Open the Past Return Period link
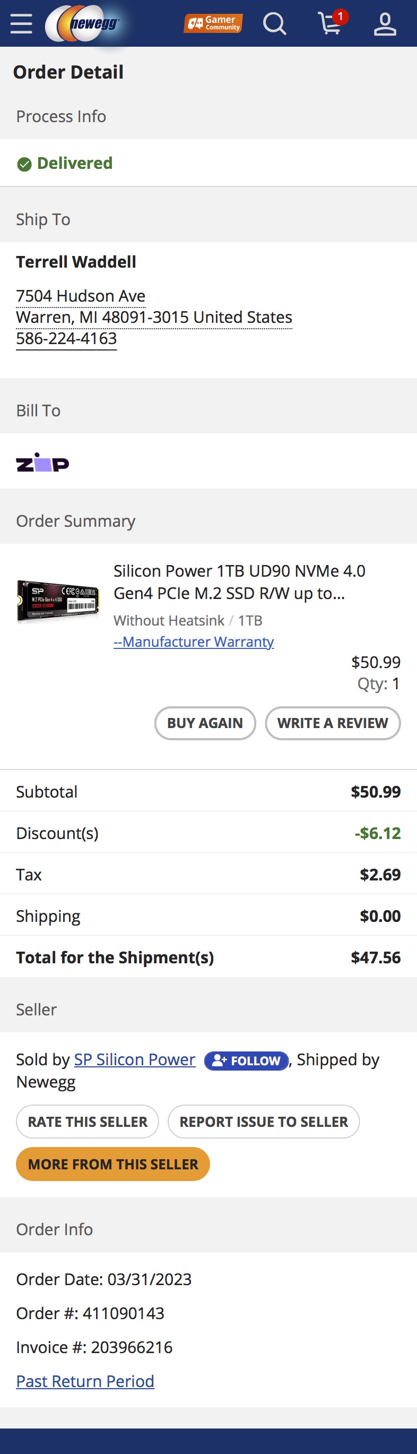The height and width of the screenshot is (1454, 417). (85, 1381)
